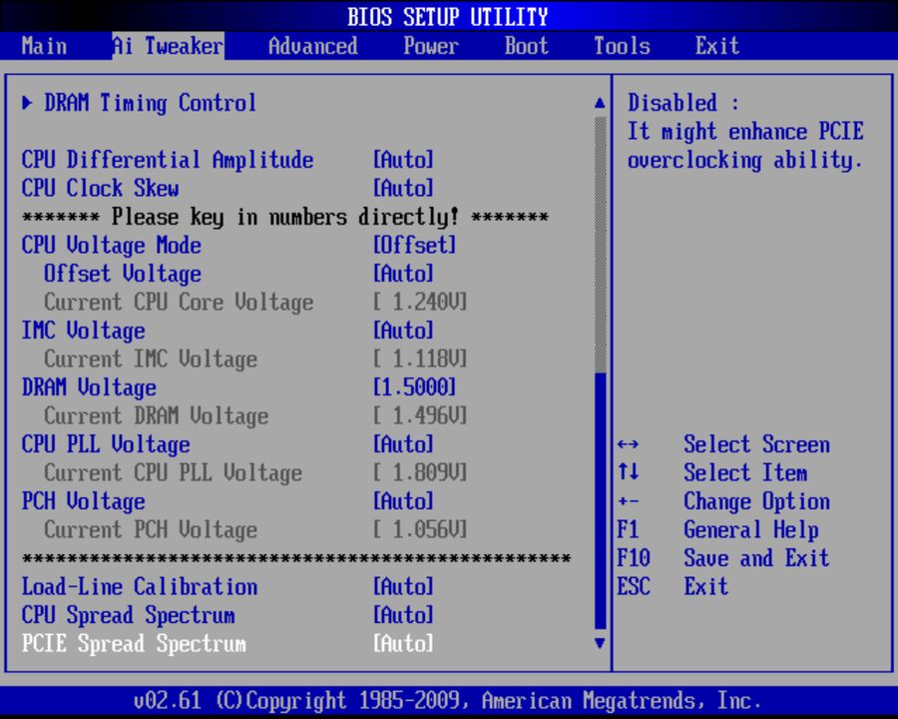Open the Power tab
Viewport: 898px width, 719px height.
pyautogui.click(x=431, y=46)
